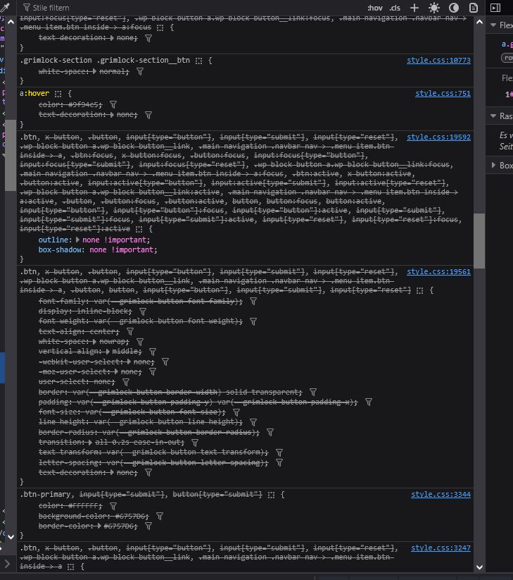The width and height of the screenshot is (513, 580).
Task: Toggle dark color scheme simulation (moon icon)
Action: (454, 8)
